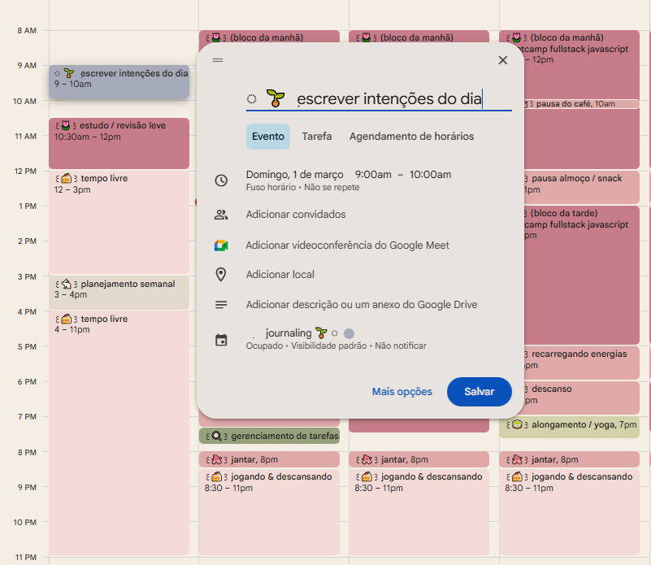
Task: Edit the event title input field
Action: pyautogui.click(x=379, y=99)
